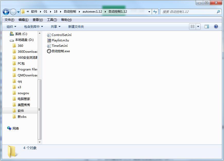Click the TimeSet.ini file icon
224x161 pixels.
coord(49,46)
